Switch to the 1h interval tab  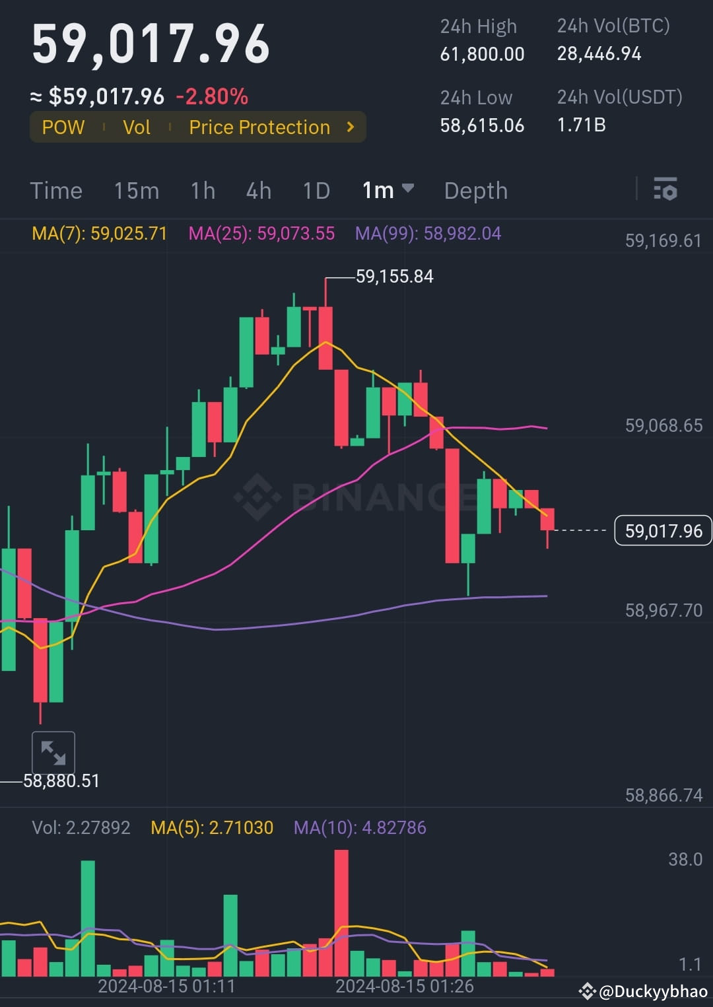pyautogui.click(x=202, y=190)
